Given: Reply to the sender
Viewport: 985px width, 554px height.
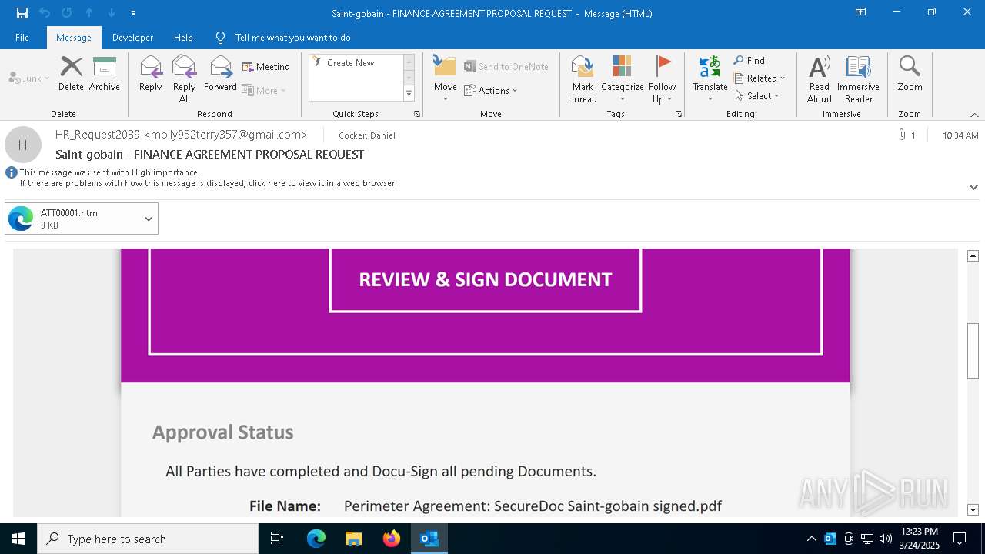Looking at the screenshot, I should pyautogui.click(x=151, y=74).
